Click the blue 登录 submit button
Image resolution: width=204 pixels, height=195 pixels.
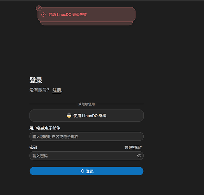pos(86,171)
